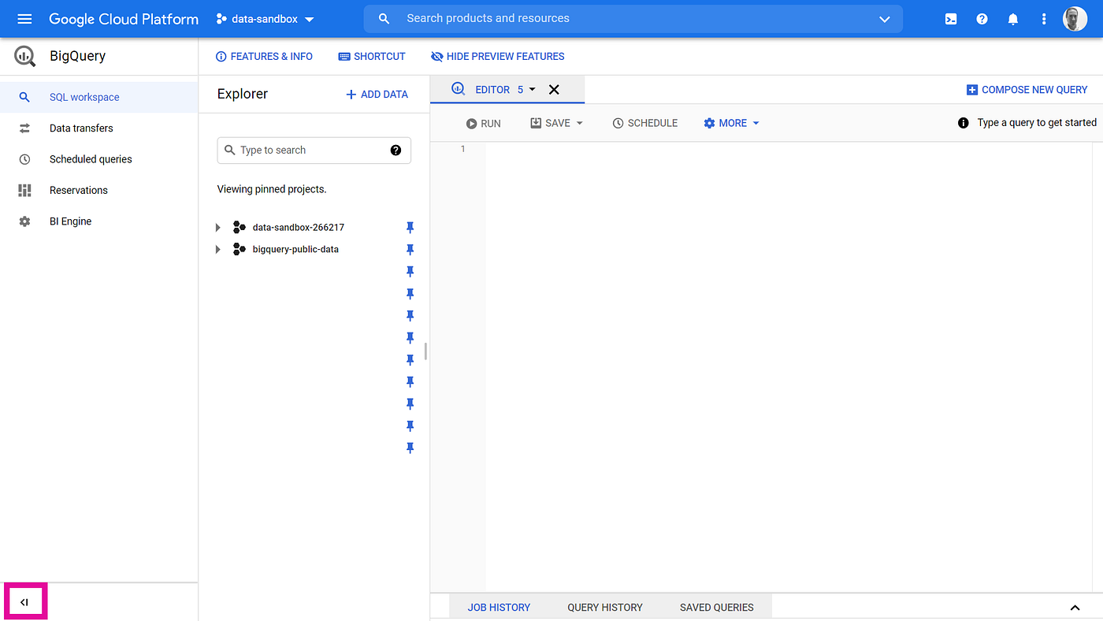Image resolution: width=1103 pixels, height=621 pixels.
Task: Expand the bigquery-public-data project tree
Action: click(x=217, y=249)
